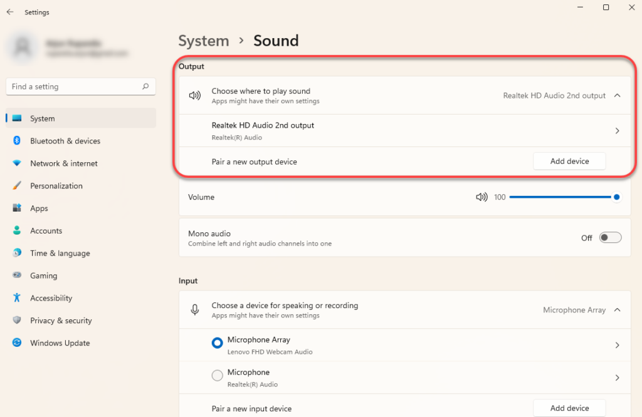Click the Bluetooth & devices icon
This screenshot has width=642, height=417.
pos(17,141)
